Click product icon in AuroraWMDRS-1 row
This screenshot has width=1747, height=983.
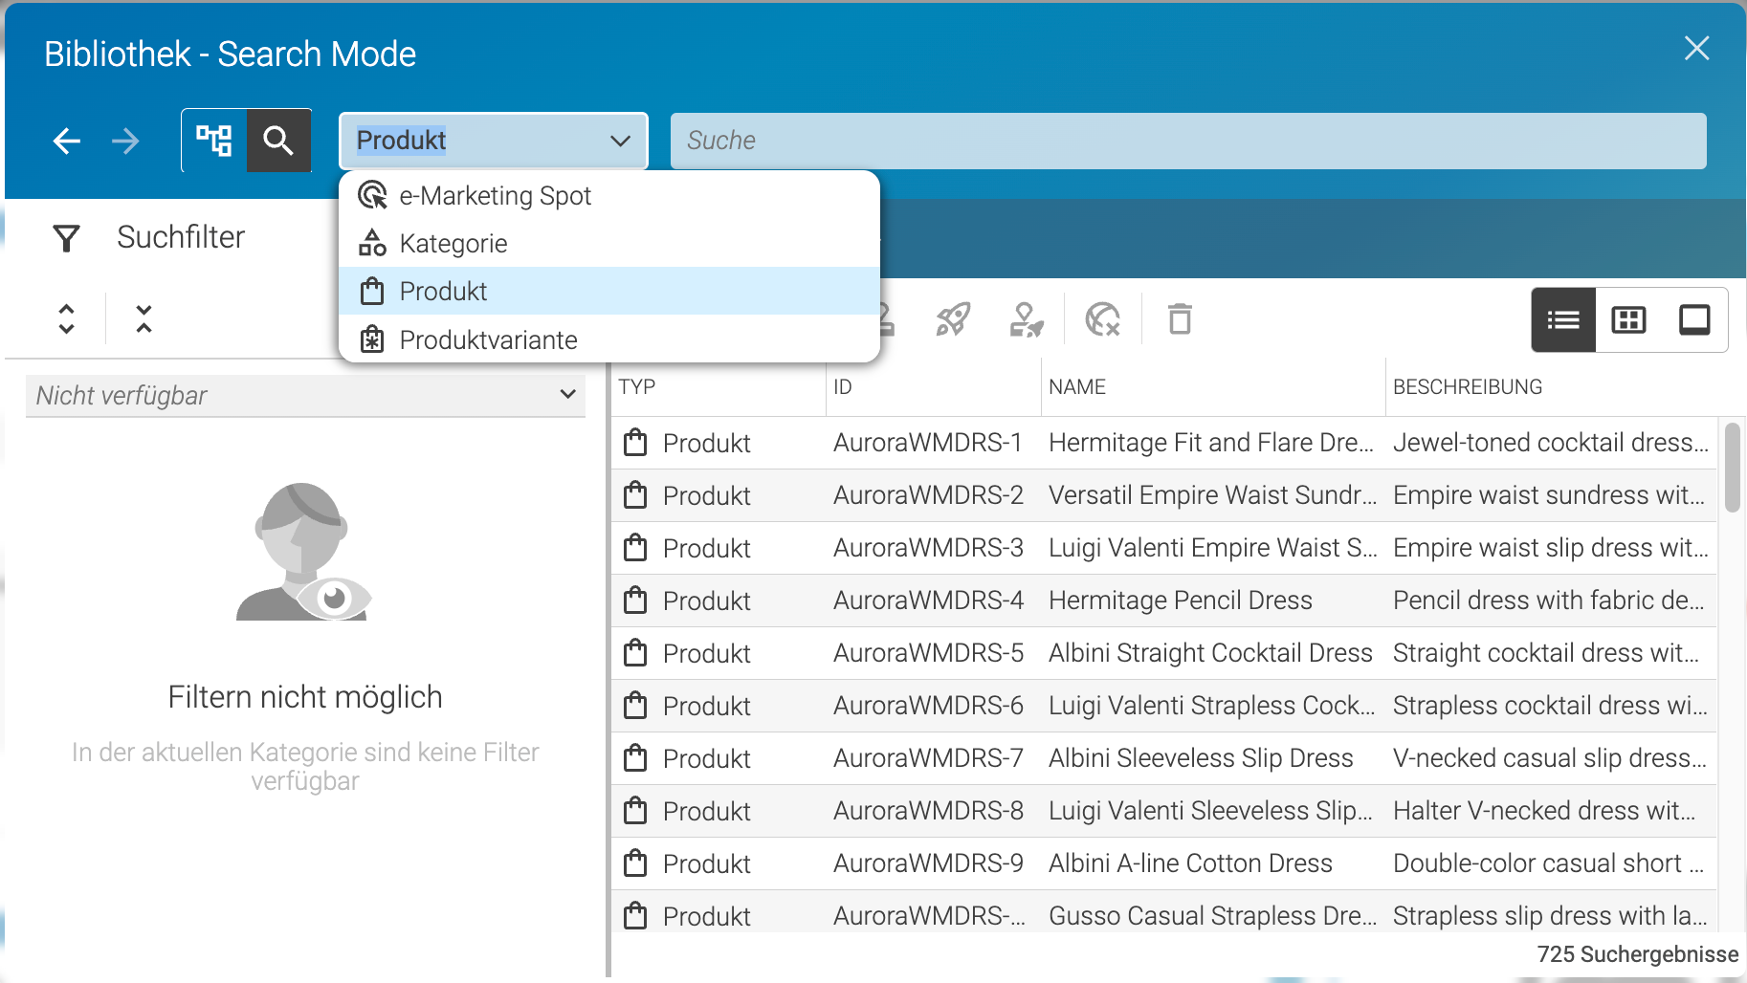(x=635, y=442)
